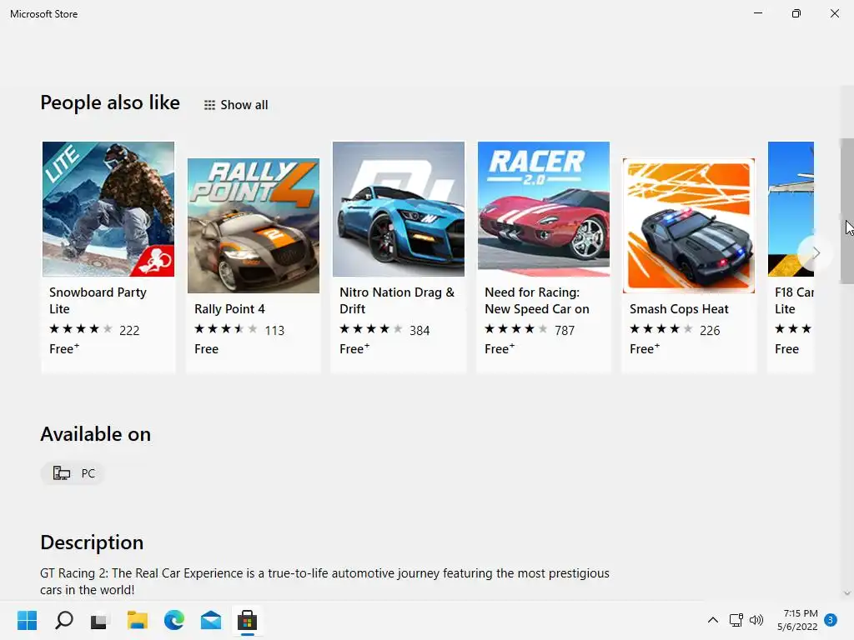Viewport: 854px width, 640px height.
Task: Click the Description heading
Action: click(92, 542)
